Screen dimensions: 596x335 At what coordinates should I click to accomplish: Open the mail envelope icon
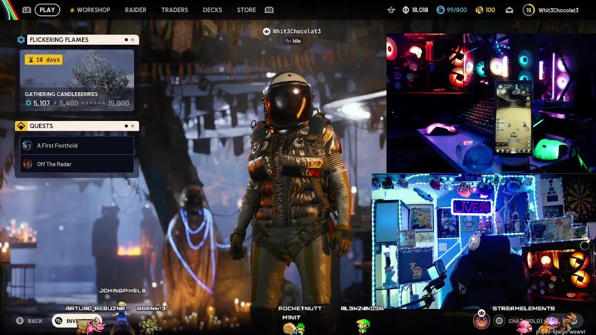coord(509,10)
